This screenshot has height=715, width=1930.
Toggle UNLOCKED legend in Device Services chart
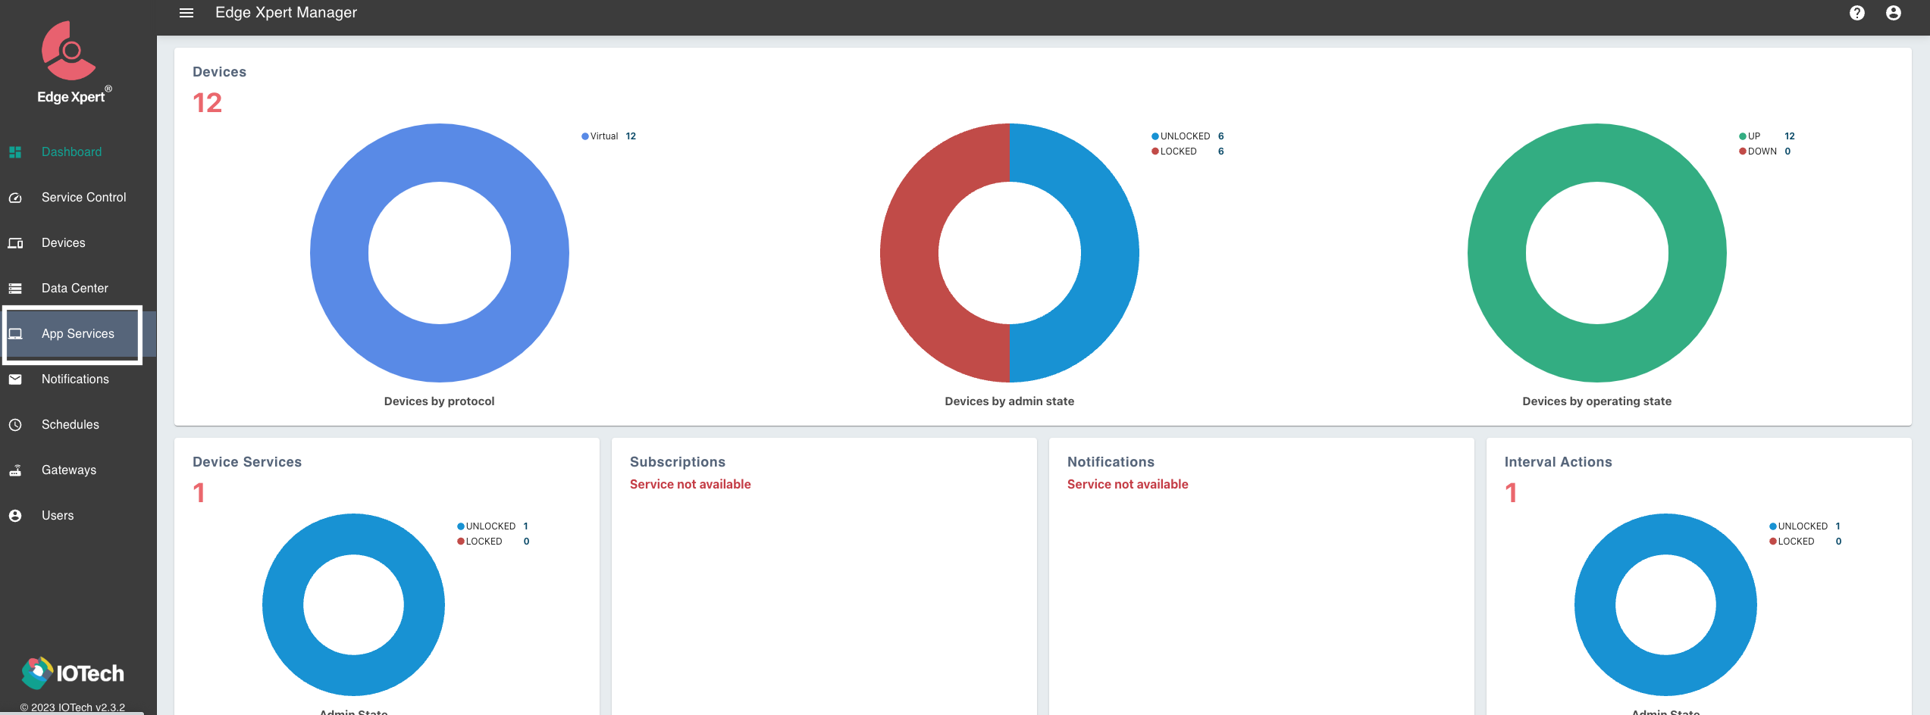493,526
